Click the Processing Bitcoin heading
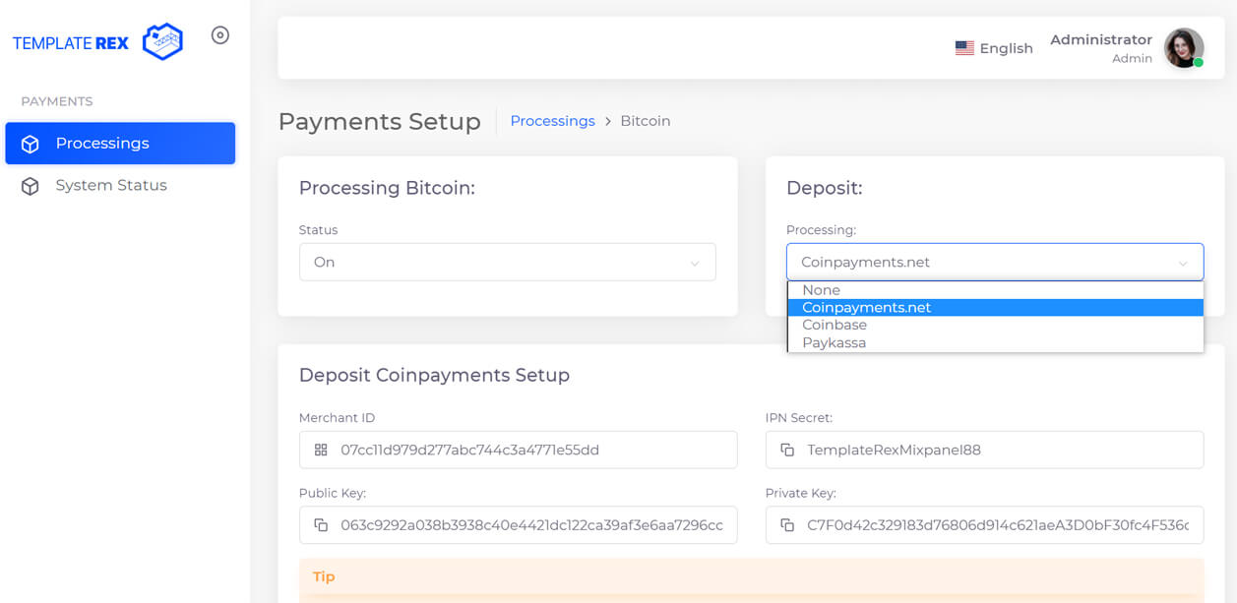1237x603 pixels. point(387,188)
